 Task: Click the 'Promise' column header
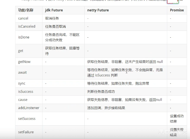tap(177, 10)
